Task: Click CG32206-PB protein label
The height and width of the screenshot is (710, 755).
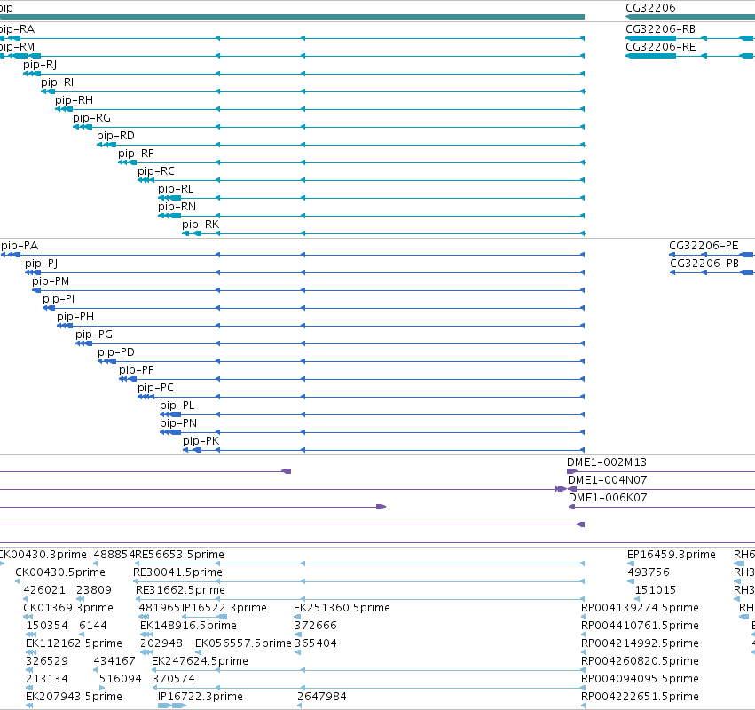Action: point(704,264)
